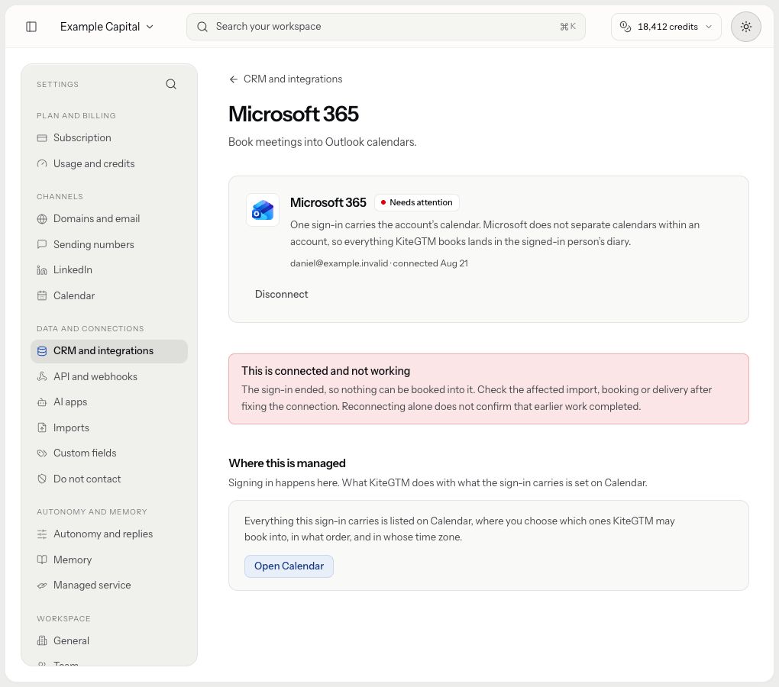This screenshot has height=687, width=779.
Task: Click the credits coins icon
Action: pyautogui.click(x=625, y=27)
